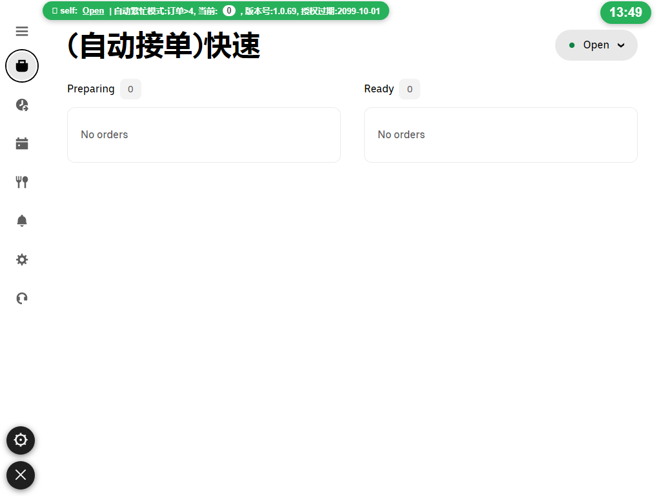This screenshot has width=661, height=496.
Task: Click the current count 0 badge in banner
Action: pos(229,11)
